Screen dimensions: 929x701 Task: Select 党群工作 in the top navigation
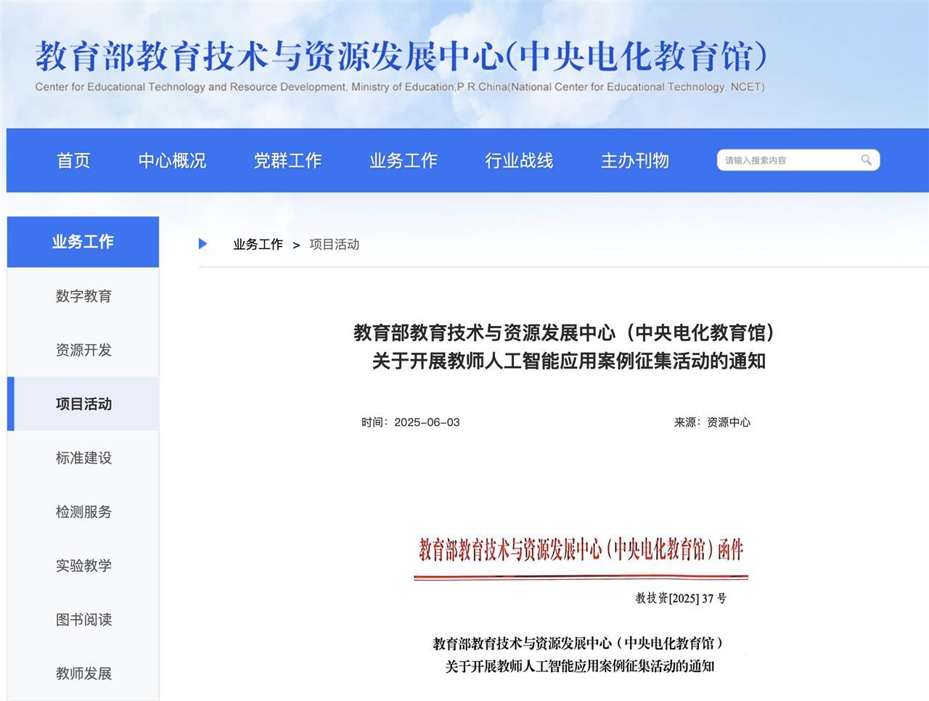point(287,160)
